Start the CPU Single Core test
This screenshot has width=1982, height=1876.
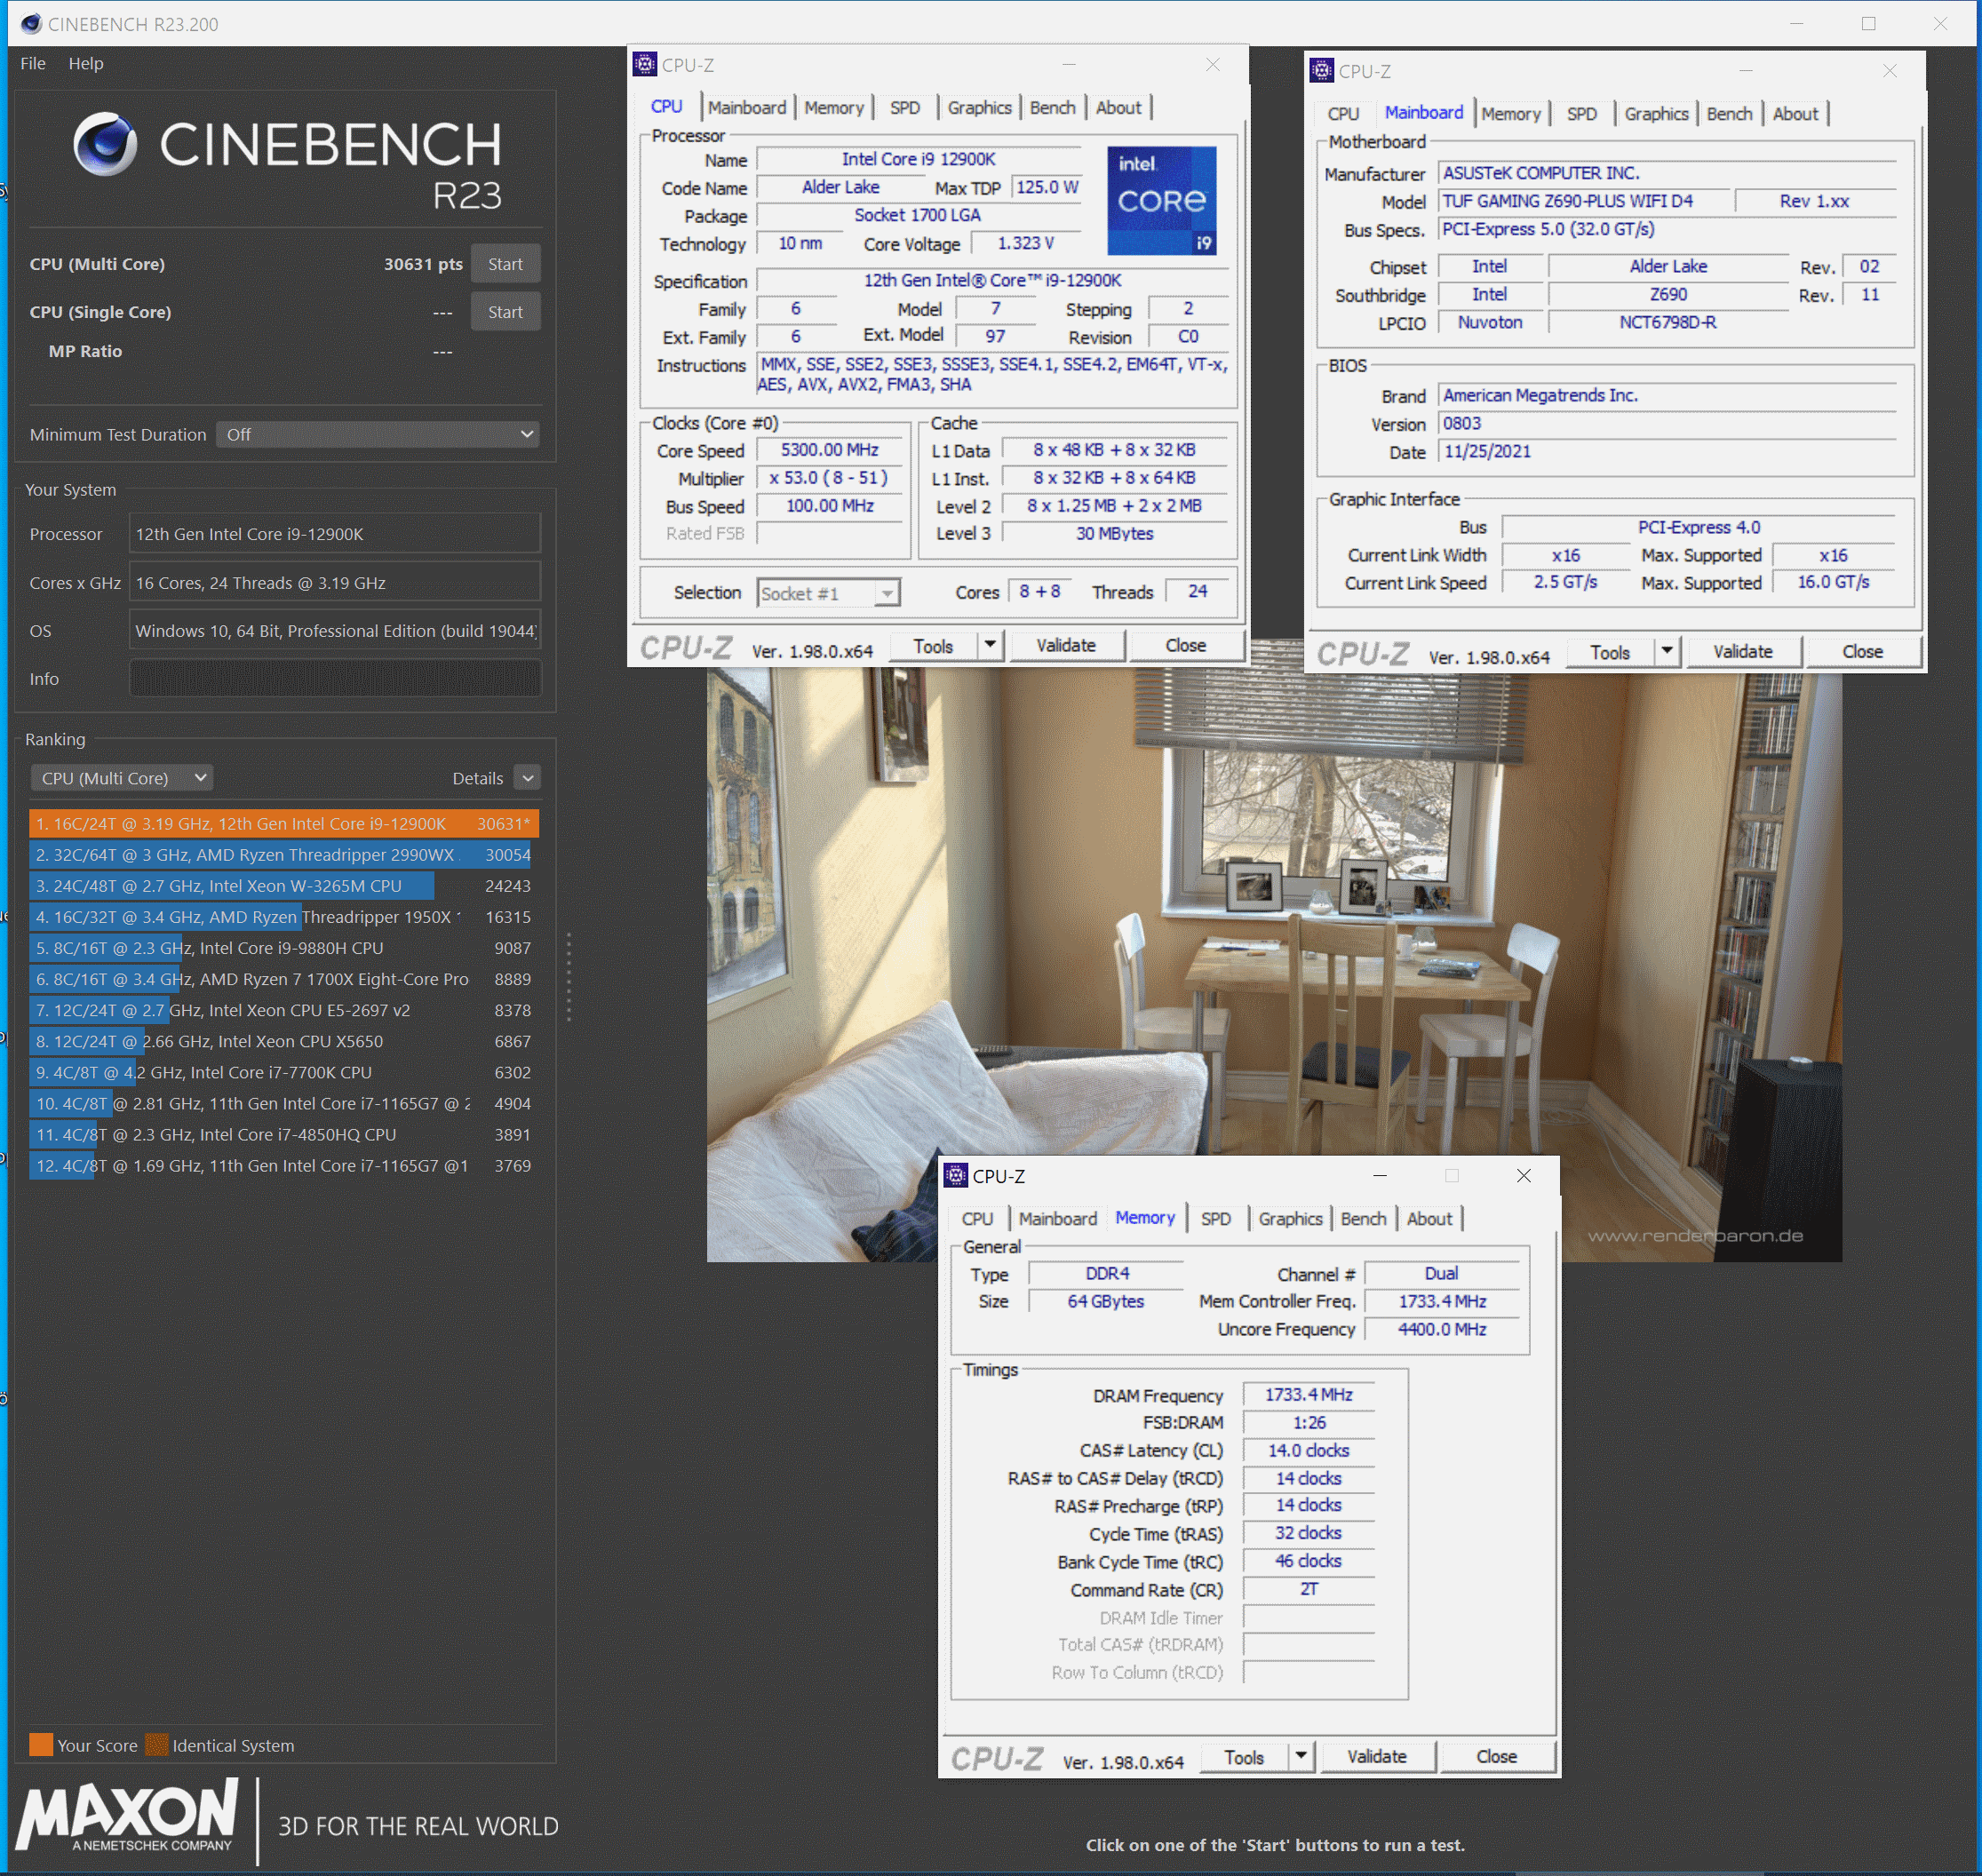505,312
